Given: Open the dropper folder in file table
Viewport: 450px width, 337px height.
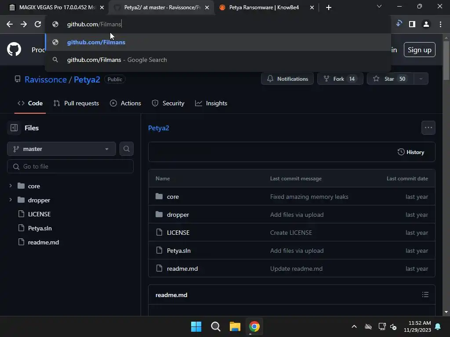Looking at the screenshot, I should click(178, 215).
